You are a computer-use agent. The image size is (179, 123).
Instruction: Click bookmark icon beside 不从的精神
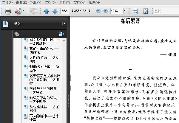26,116
